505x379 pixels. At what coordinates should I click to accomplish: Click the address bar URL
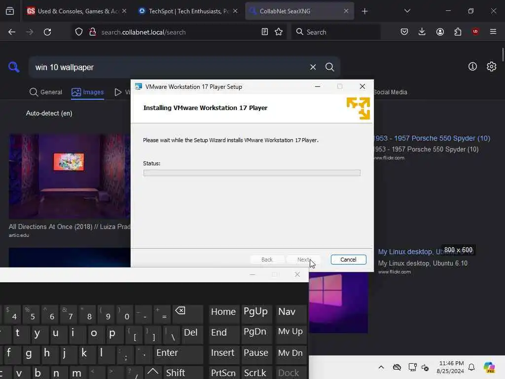(x=144, y=32)
